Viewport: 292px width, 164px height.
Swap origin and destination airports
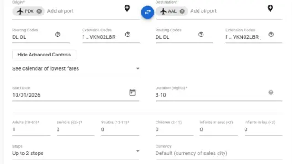[x=147, y=12]
